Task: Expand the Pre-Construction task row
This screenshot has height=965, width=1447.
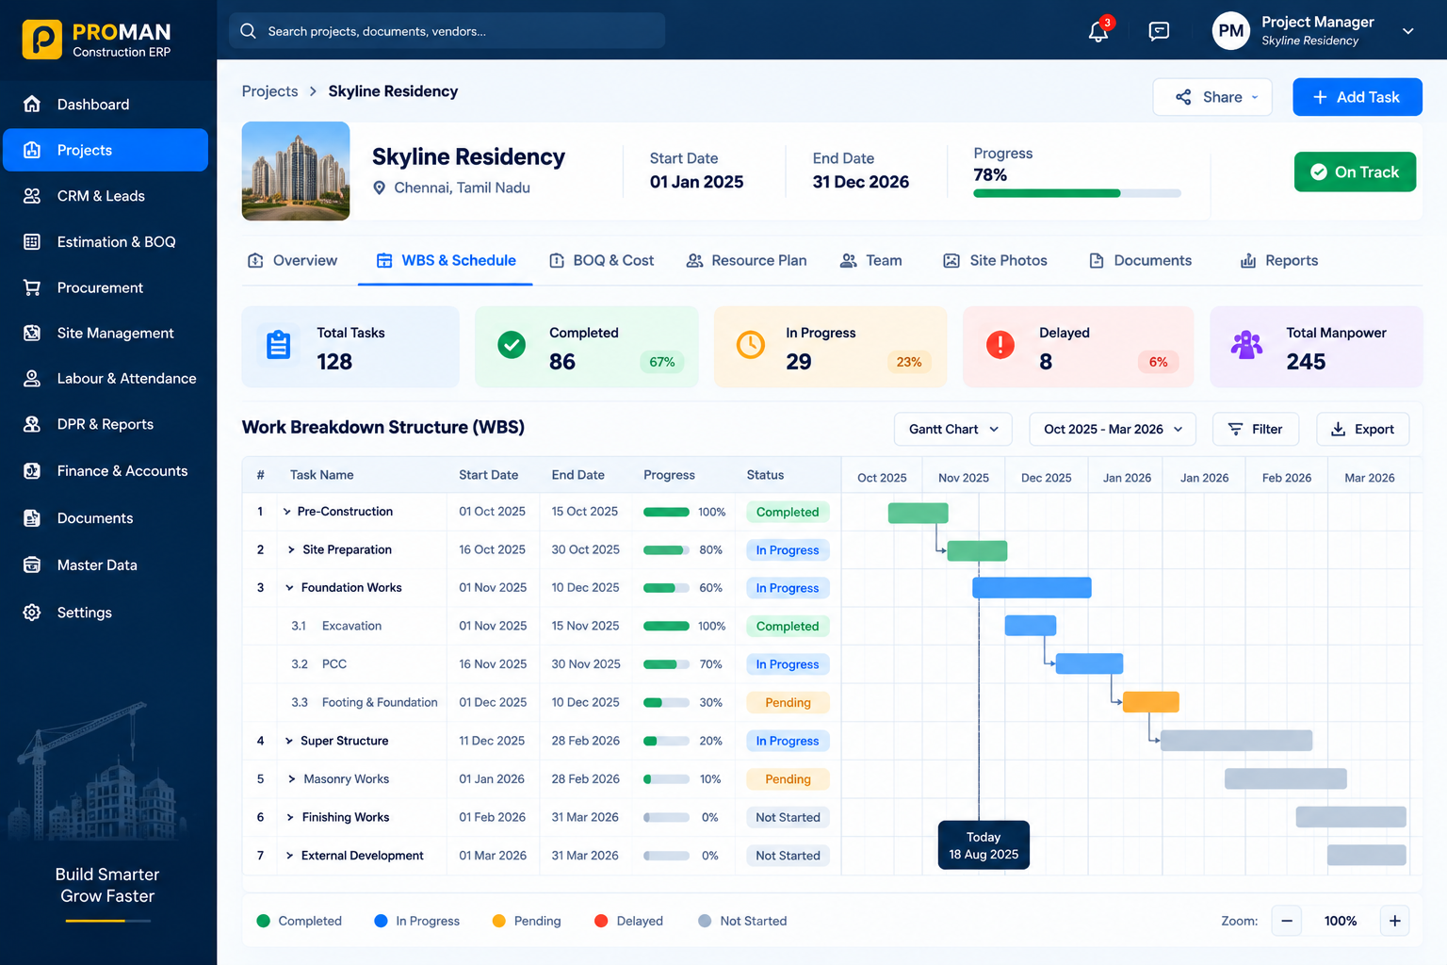Action: [x=286, y=512]
